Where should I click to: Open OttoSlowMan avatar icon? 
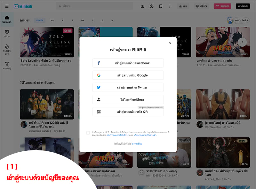click(x=200, y=124)
